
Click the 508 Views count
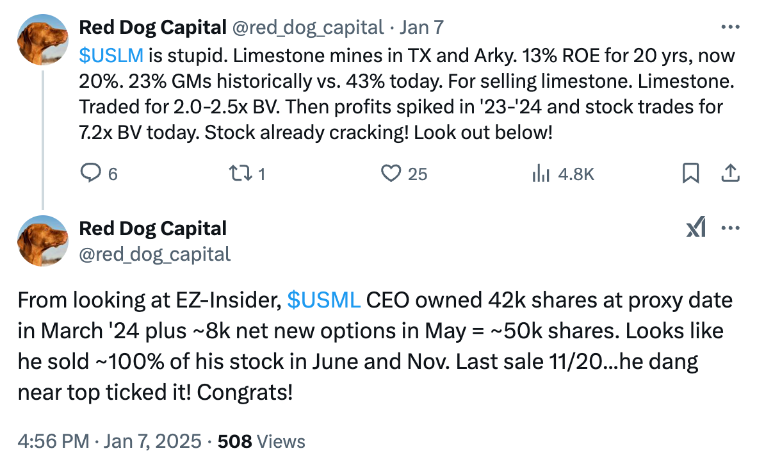coord(261,441)
